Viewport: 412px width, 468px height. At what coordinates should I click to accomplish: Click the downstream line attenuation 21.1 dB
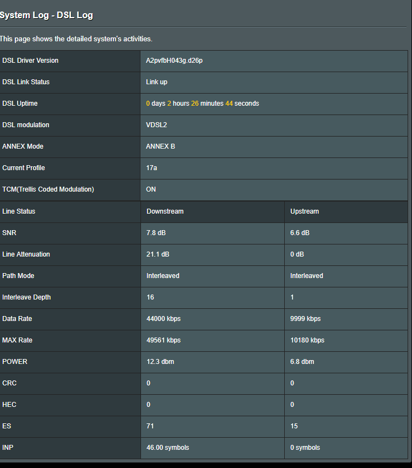click(158, 254)
